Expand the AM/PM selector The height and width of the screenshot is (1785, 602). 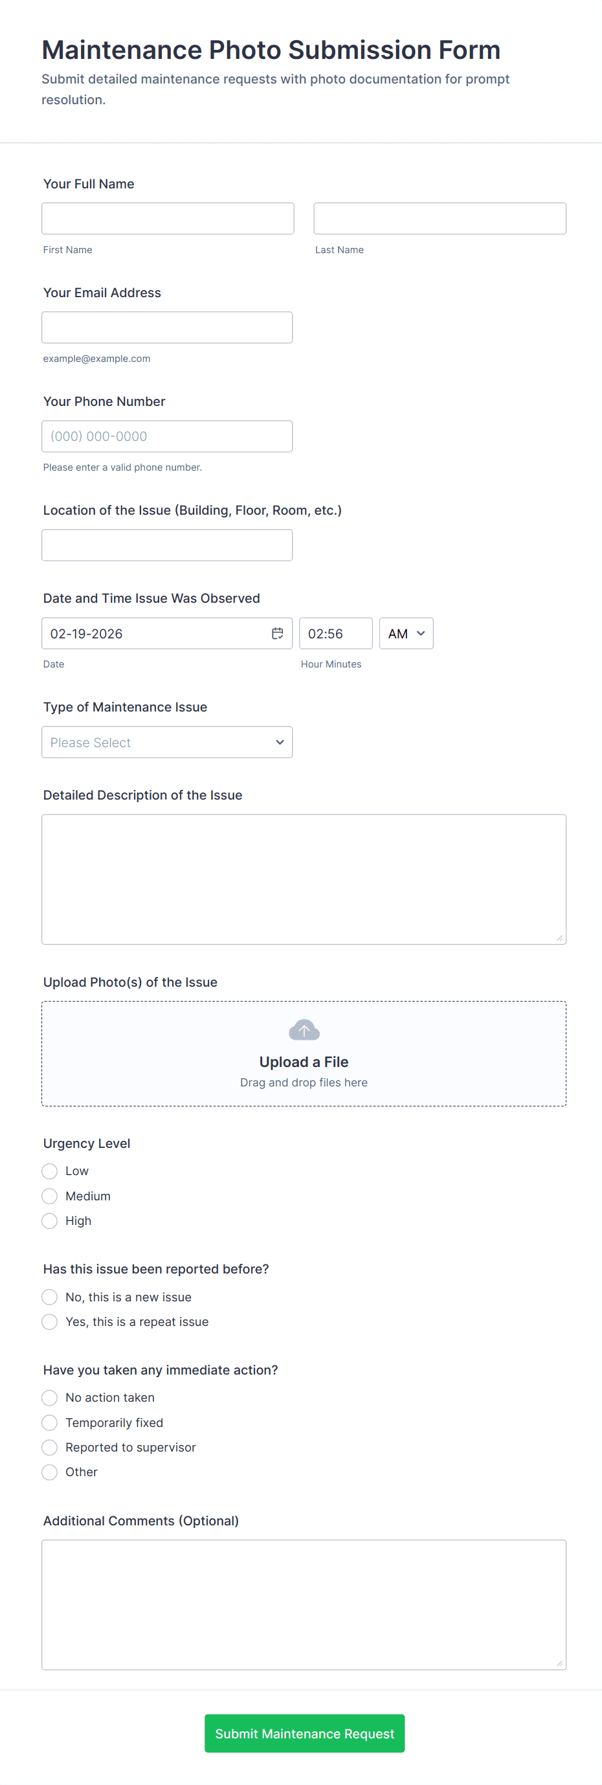(406, 633)
